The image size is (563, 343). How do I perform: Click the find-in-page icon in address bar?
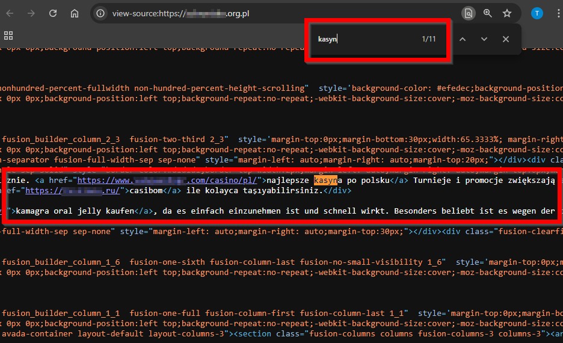pos(468,13)
